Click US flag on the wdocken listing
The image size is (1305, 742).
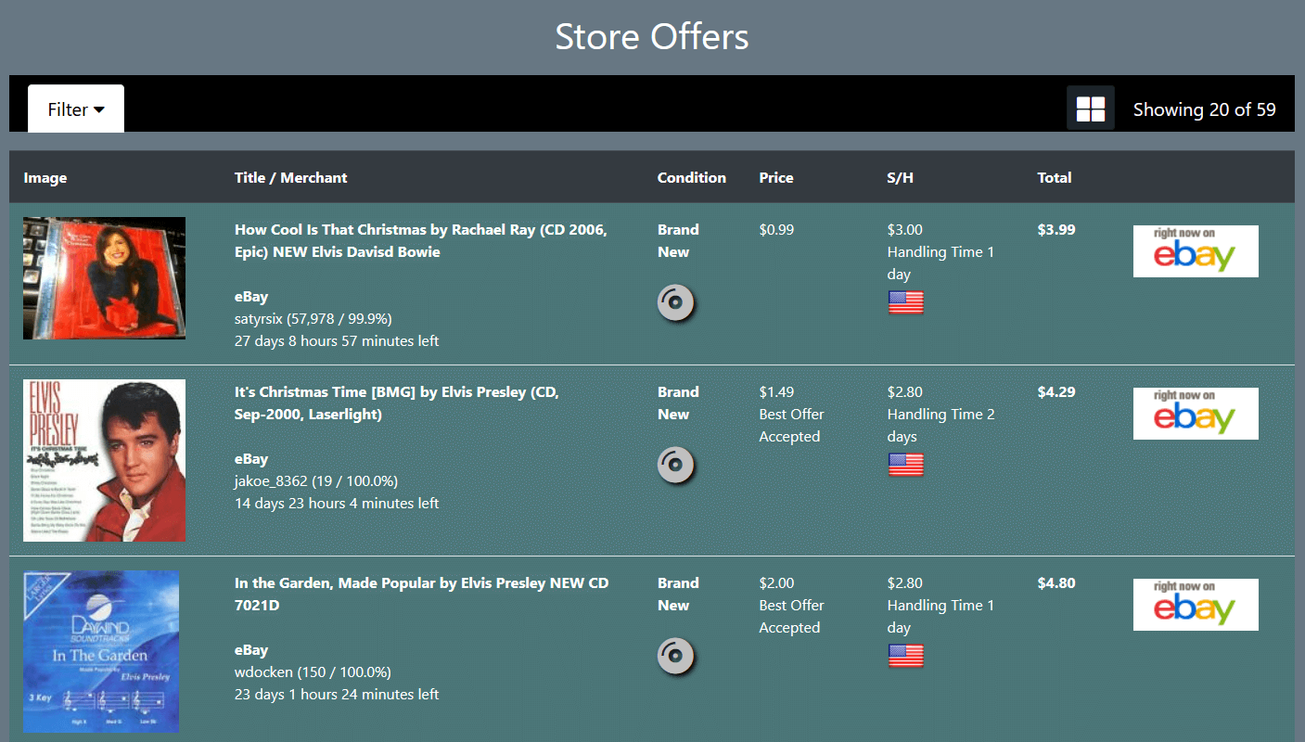pos(905,657)
